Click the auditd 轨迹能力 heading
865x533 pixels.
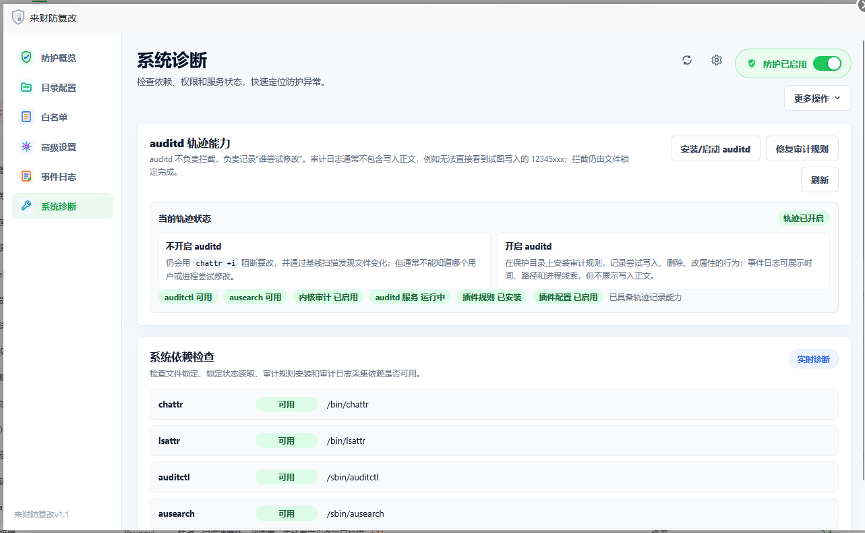pos(190,143)
